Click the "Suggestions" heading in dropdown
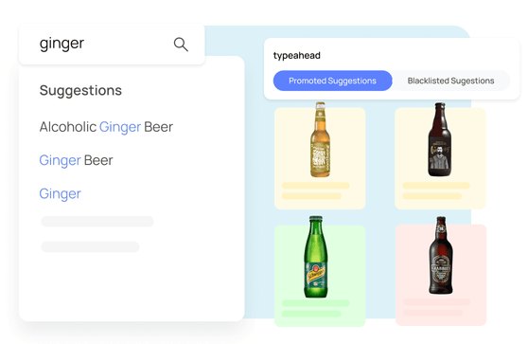This screenshot has height=344, width=528. coord(80,90)
